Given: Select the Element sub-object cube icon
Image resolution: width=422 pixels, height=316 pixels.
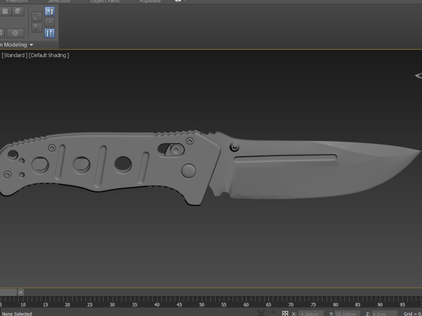Looking at the screenshot, I should (x=18, y=11).
